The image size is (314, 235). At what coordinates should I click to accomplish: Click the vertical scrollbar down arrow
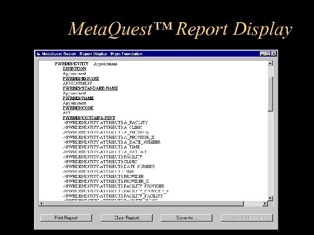click(270, 198)
